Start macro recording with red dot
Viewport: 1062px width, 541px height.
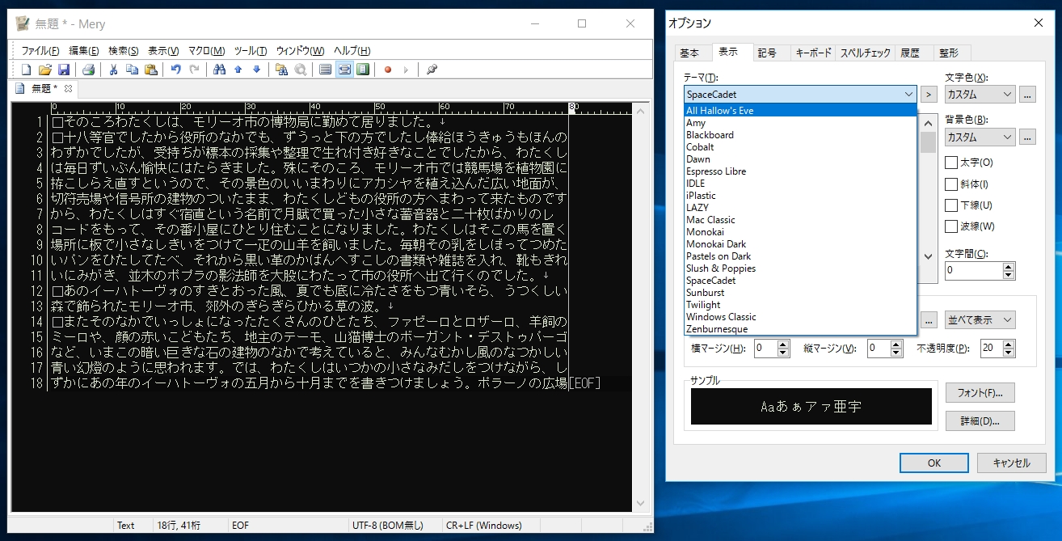click(388, 70)
